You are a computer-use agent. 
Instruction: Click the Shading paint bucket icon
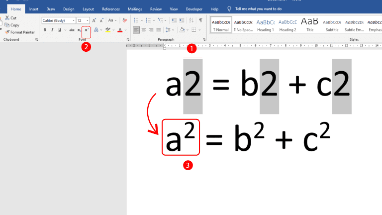click(x=182, y=30)
